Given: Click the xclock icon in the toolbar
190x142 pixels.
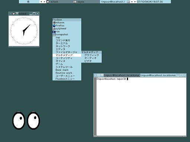Looking at the screenshot, I should click(x=48, y=2).
